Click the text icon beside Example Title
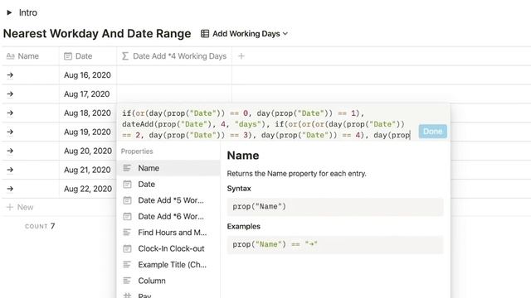 click(x=127, y=265)
